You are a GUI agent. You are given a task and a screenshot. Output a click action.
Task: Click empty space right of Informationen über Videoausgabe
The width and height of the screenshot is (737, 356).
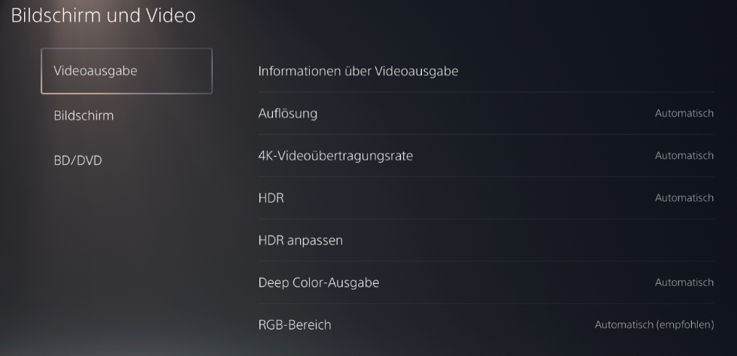(x=587, y=72)
